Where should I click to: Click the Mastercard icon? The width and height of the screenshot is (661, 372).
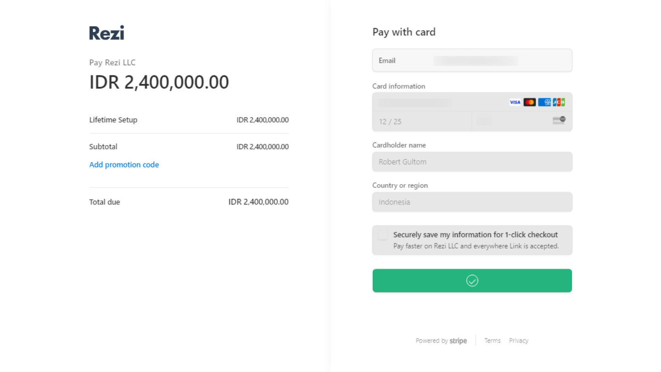[x=530, y=102]
